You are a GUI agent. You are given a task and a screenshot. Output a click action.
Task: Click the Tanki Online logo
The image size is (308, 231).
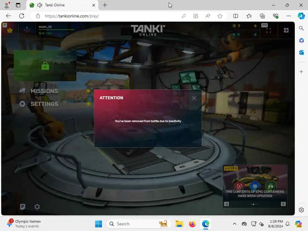point(148,30)
